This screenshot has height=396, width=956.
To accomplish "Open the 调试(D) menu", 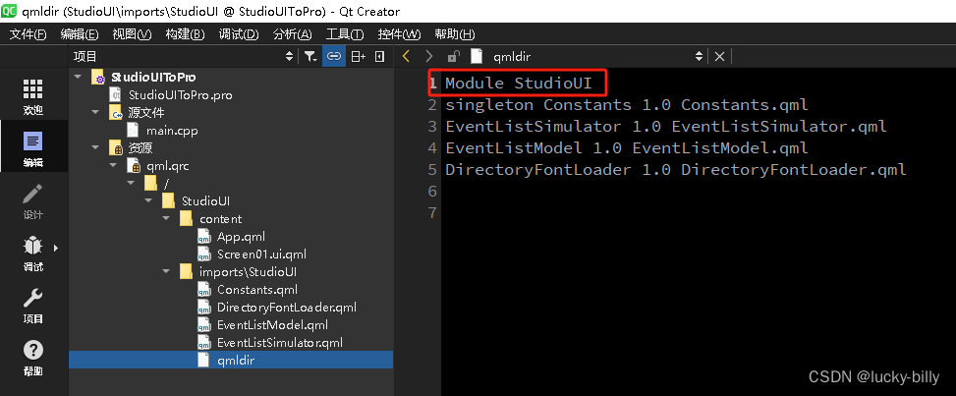I will 239,34.
